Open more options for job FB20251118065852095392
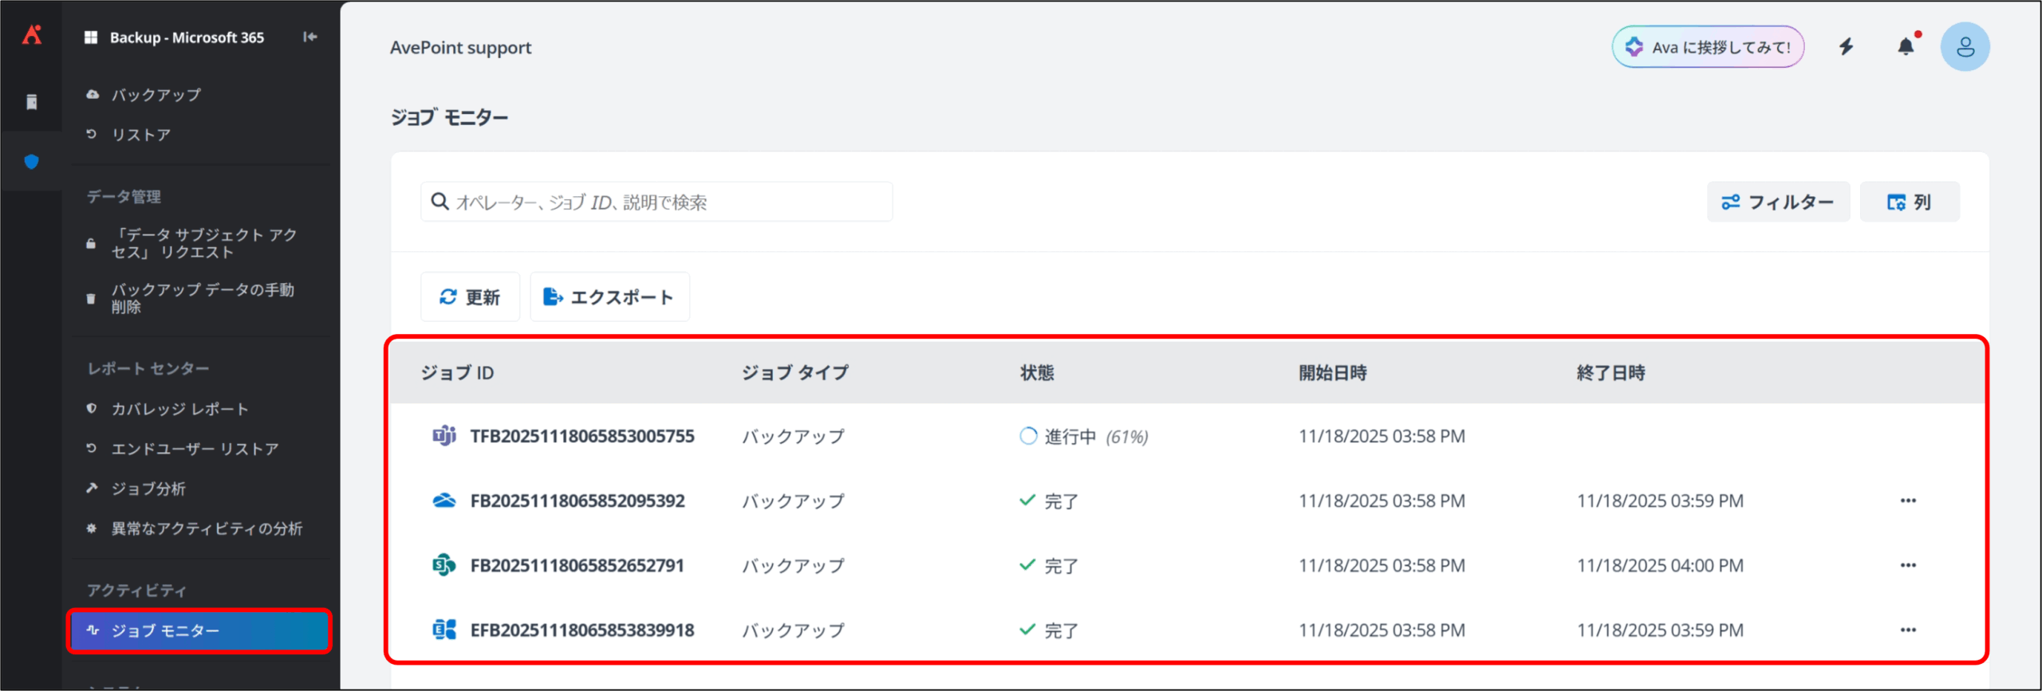 [1908, 501]
